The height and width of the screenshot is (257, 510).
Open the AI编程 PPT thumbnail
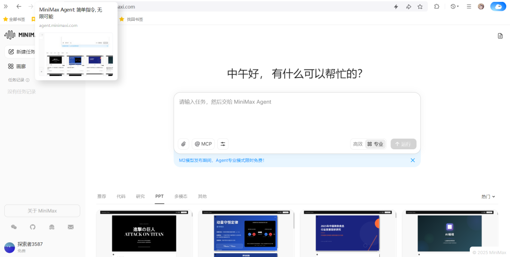pos(450,233)
